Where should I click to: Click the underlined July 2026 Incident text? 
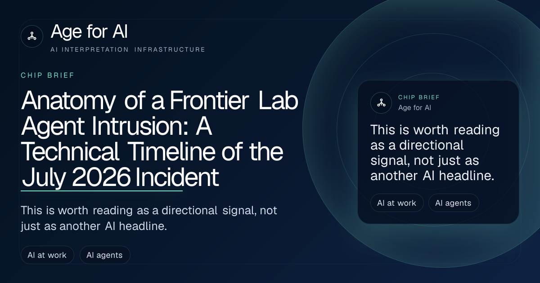click(120, 178)
